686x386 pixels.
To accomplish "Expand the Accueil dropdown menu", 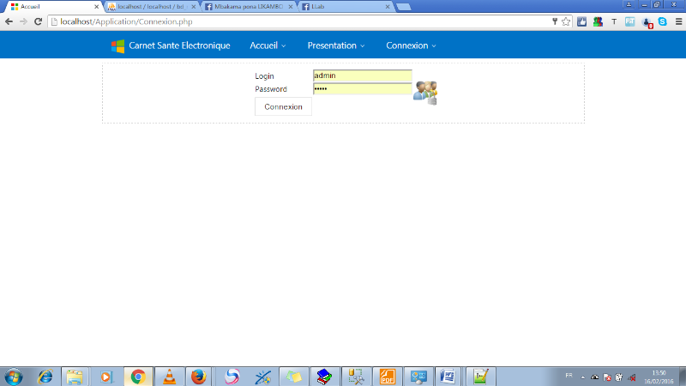I will 268,45.
